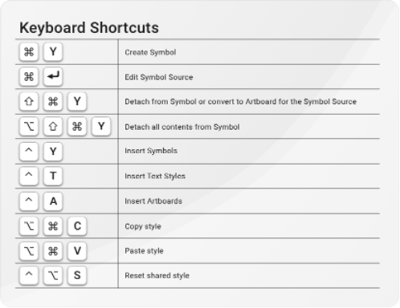Image resolution: width=400 pixels, height=308 pixels.
Task: Select the Edit Symbol Source label
Action: (x=159, y=77)
